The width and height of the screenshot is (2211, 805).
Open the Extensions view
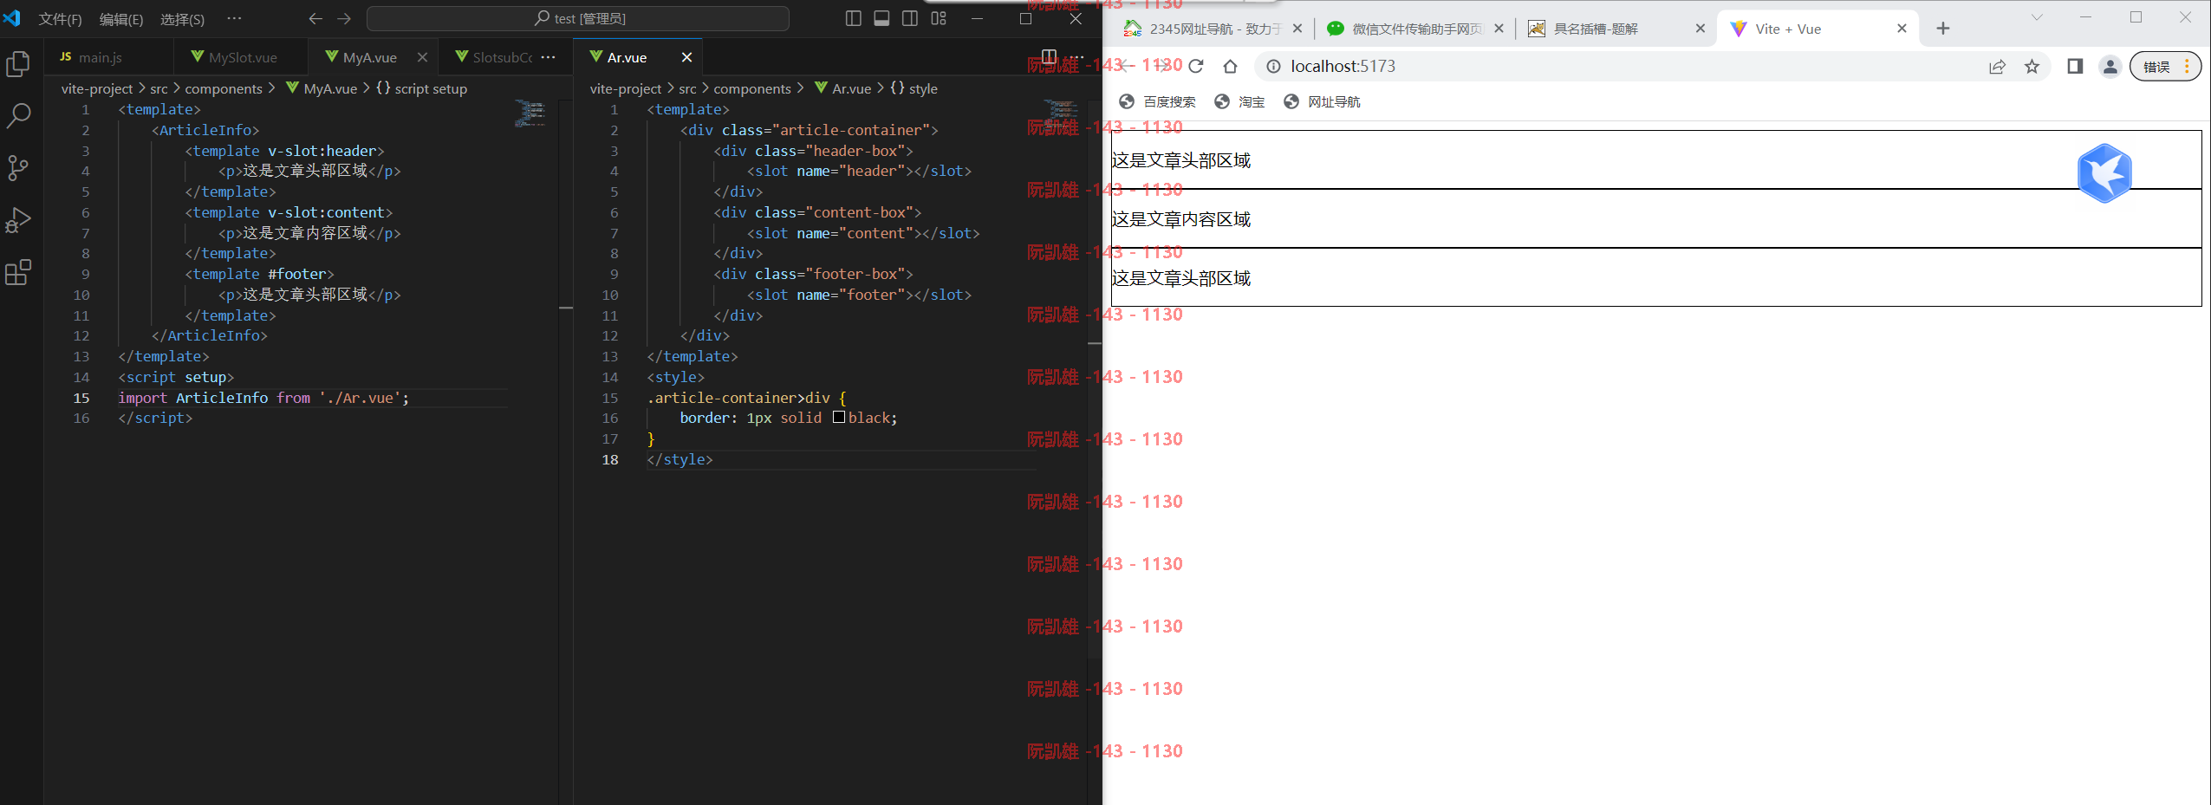(x=18, y=272)
